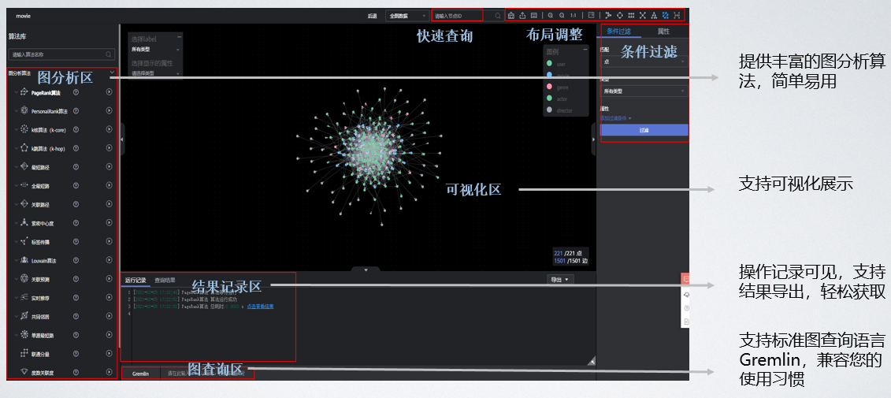Viewport: 891px width, 398px height.
Task: Click the export/upload toolbar icon
Action: (x=523, y=15)
